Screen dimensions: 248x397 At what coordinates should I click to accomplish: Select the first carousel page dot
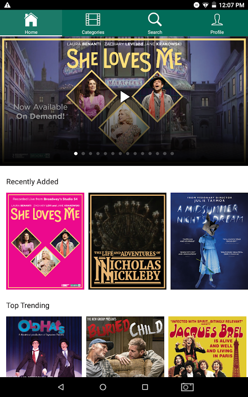click(76, 154)
